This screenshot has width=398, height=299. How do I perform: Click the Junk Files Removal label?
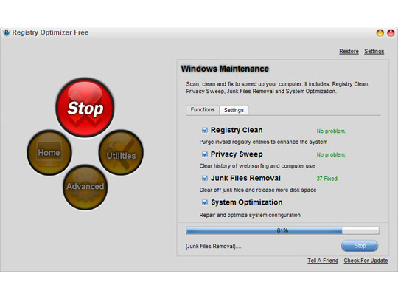pos(245,178)
